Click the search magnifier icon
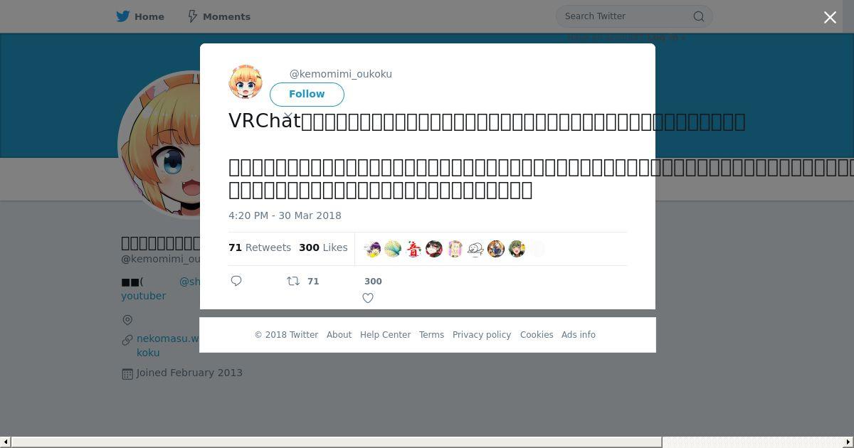The height and width of the screenshot is (448, 854). (x=699, y=16)
